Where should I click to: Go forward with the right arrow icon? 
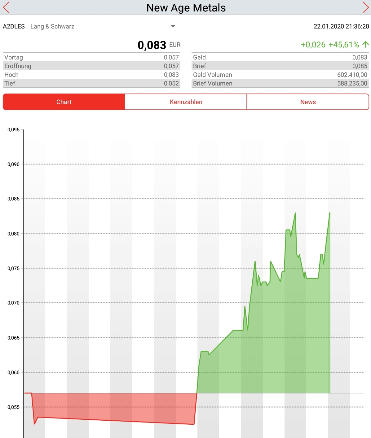[365, 7]
